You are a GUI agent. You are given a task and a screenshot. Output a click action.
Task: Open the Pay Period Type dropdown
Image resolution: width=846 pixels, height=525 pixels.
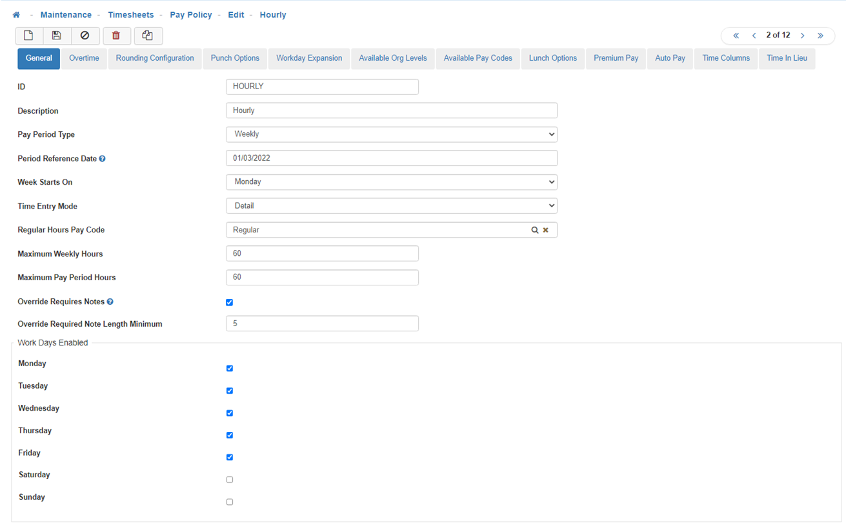point(391,134)
